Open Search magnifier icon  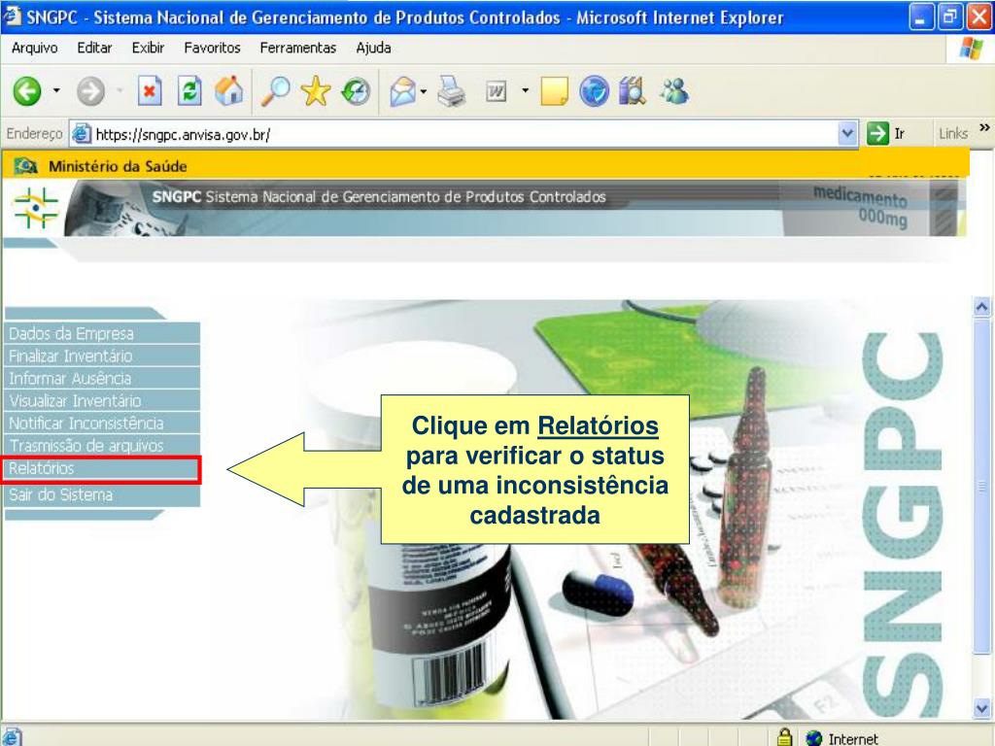(276, 91)
